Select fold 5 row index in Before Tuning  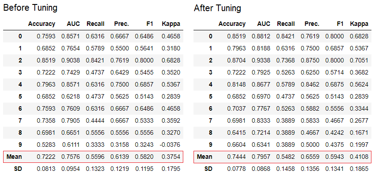pyautogui.click(x=20, y=96)
